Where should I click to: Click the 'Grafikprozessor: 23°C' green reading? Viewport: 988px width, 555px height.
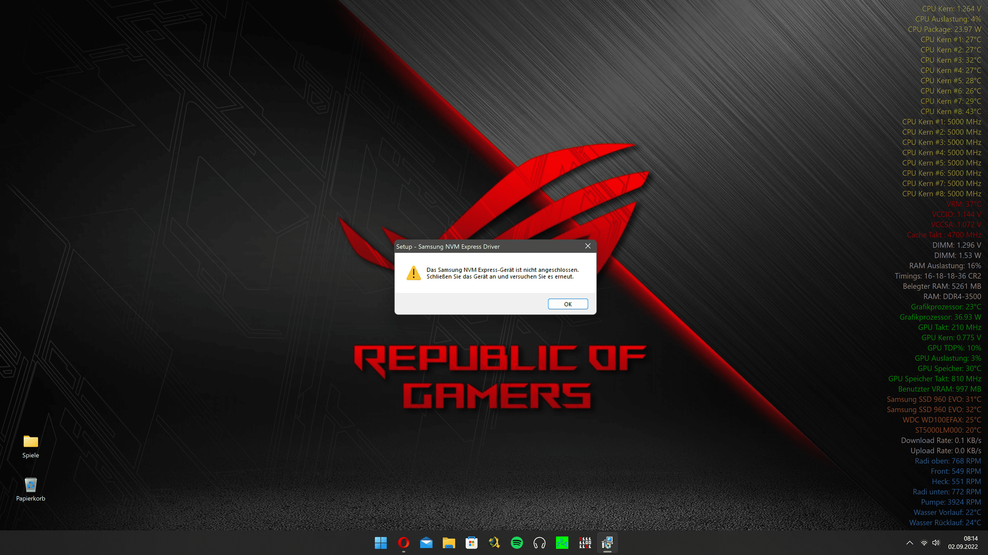click(946, 307)
